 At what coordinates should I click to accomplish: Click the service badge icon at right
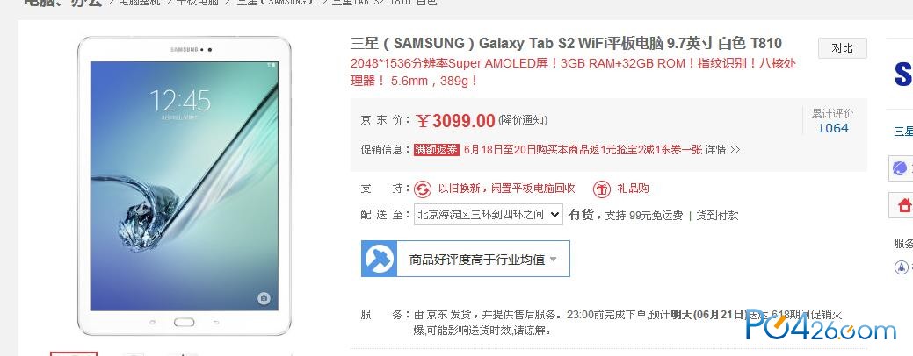pos(902,267)
